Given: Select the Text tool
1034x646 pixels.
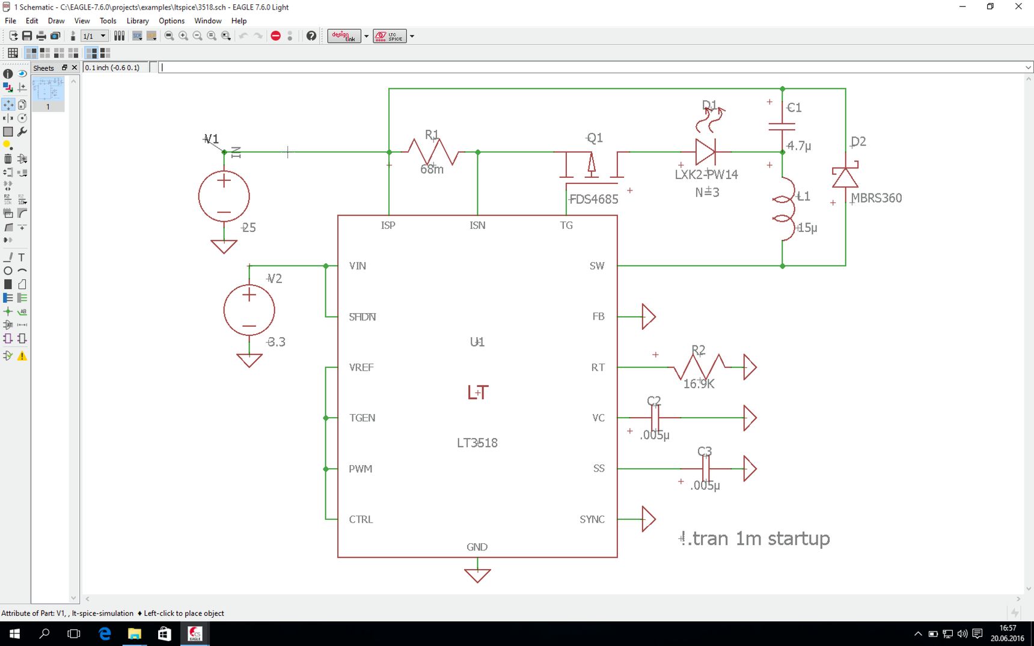Looking at the screenshot, I should (22, 257).
